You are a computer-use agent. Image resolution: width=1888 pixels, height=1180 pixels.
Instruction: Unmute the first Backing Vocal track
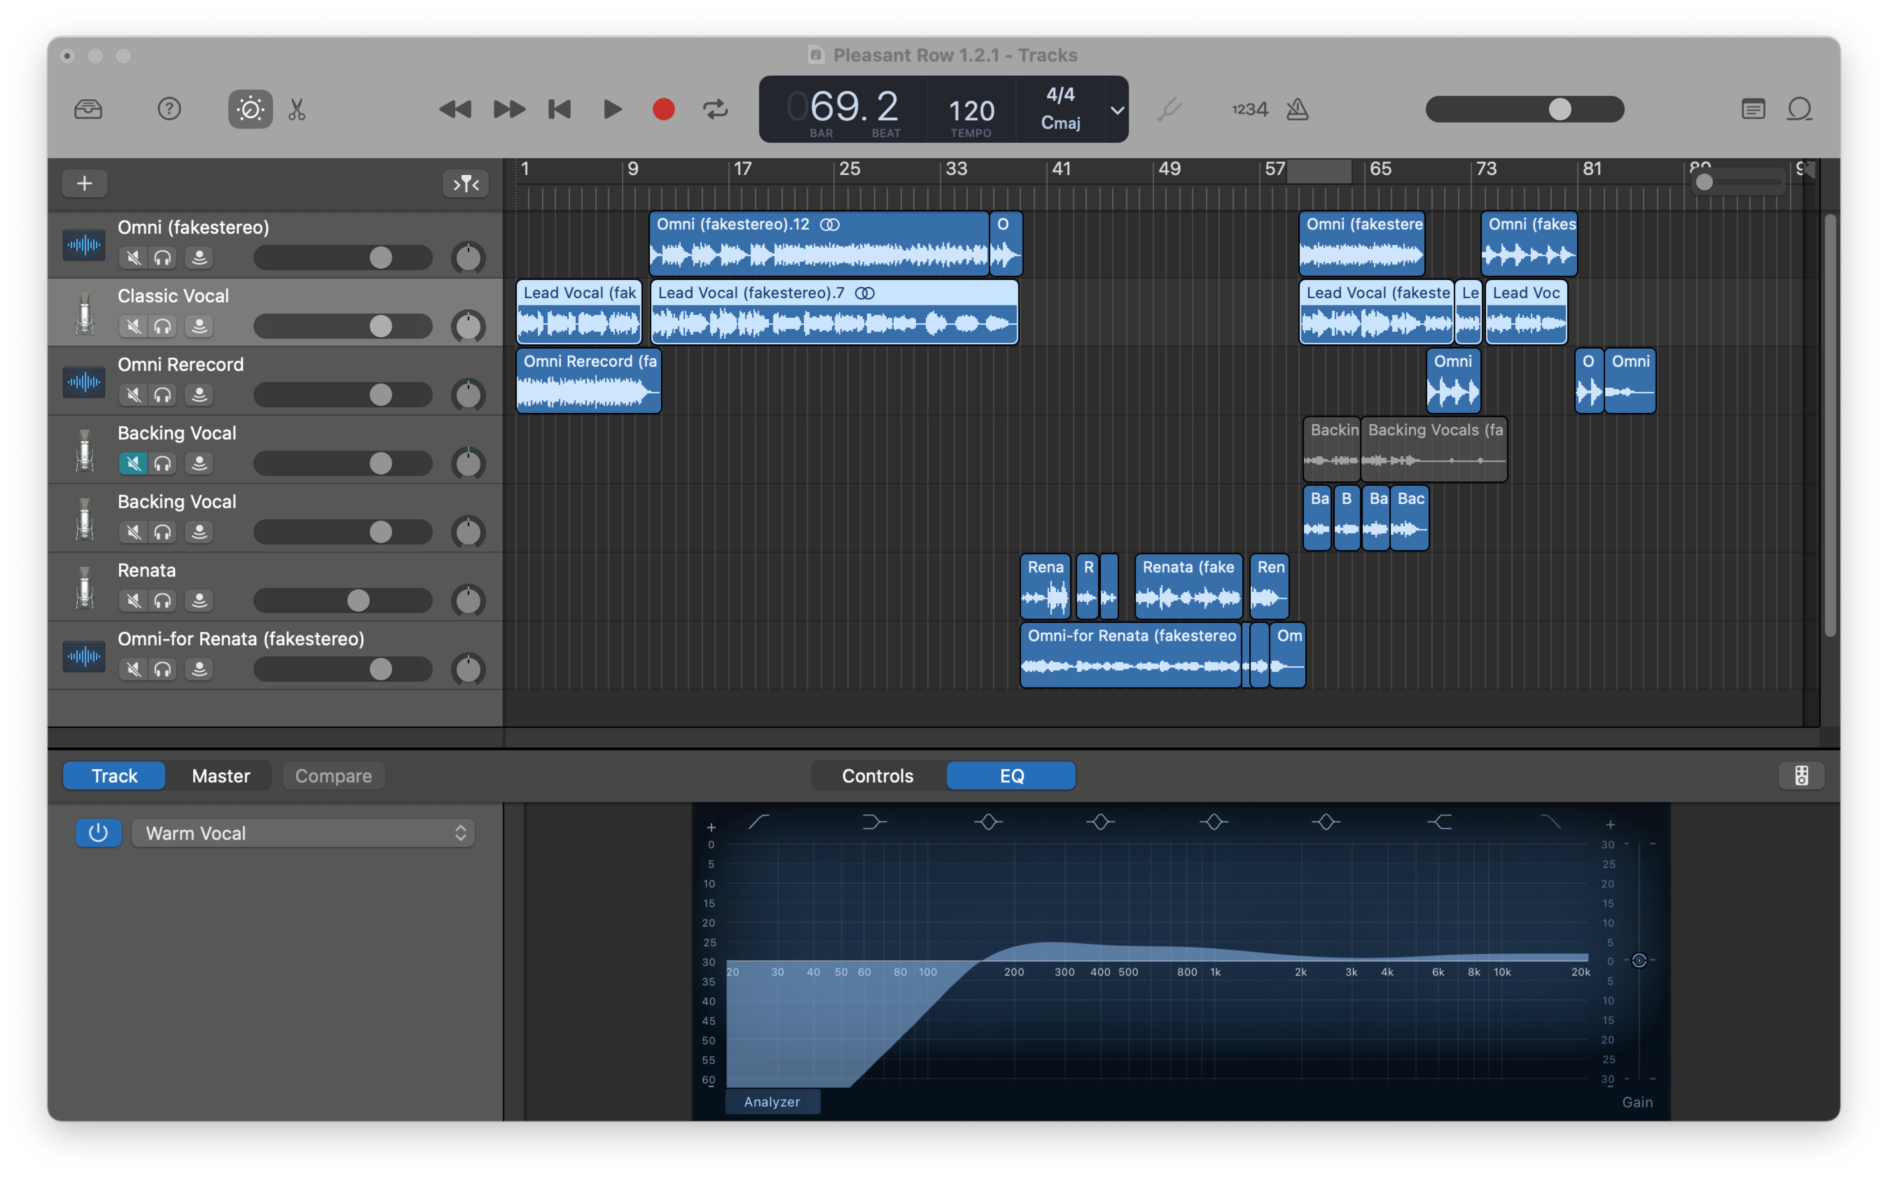pos(133,464)
